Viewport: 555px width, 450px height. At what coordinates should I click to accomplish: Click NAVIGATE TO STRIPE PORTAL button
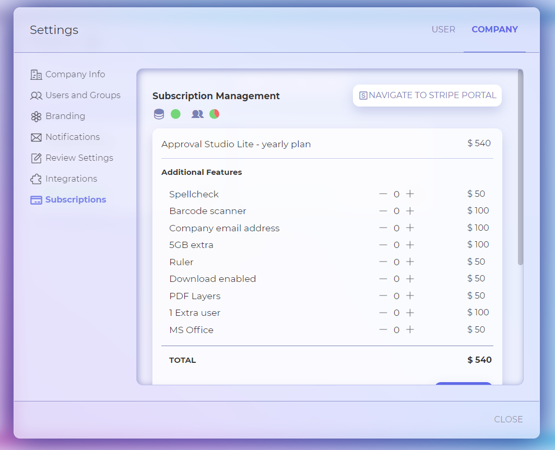pos(427,96)
